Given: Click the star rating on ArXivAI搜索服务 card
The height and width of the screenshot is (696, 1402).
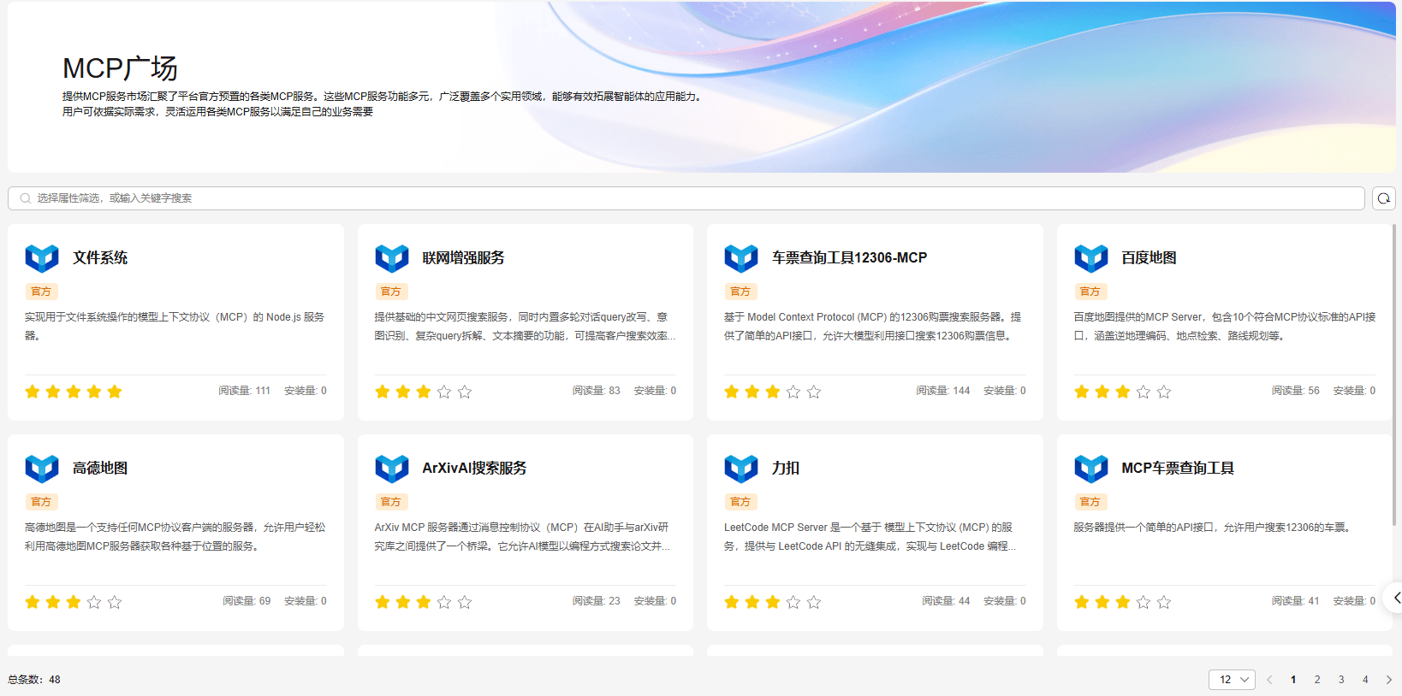Looking at the screenshot, I should click(x=424, y=602).
